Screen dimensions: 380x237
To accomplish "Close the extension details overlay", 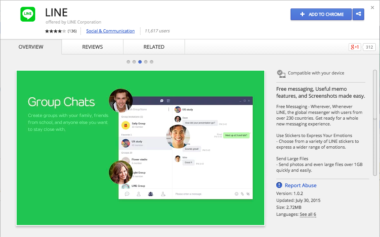I will (x=373, y=7).
